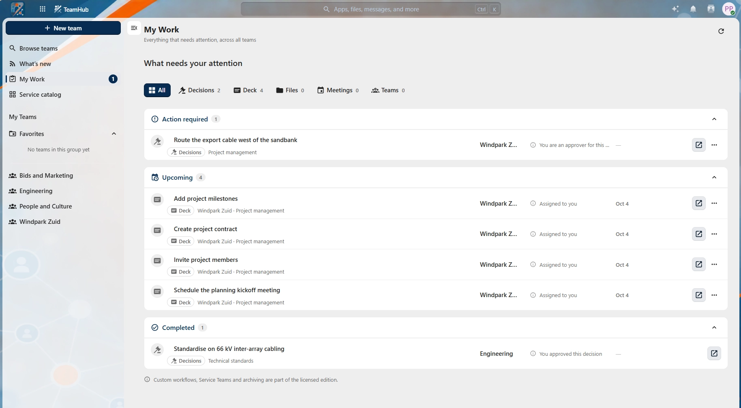Open the Route the export cable decision title
The width and height of the screenshot is (741, 408).
click(236, 140)
